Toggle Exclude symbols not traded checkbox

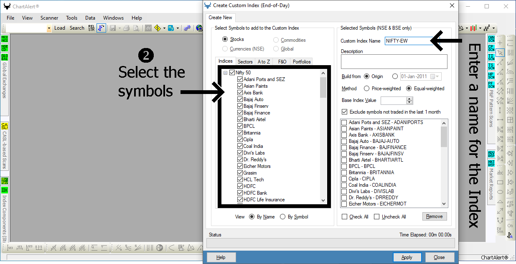344,112
